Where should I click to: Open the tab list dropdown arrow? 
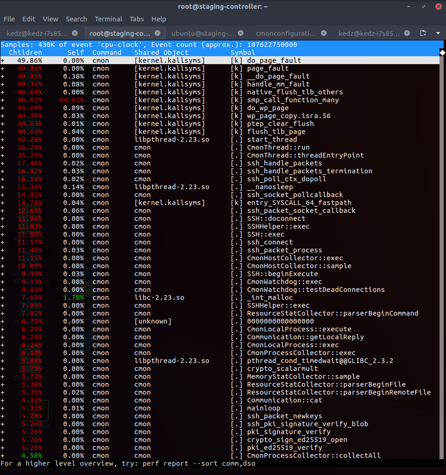point(438,33)
